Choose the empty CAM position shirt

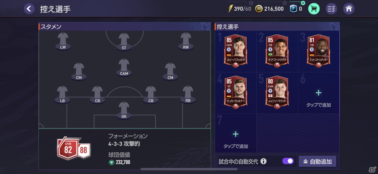124,67
